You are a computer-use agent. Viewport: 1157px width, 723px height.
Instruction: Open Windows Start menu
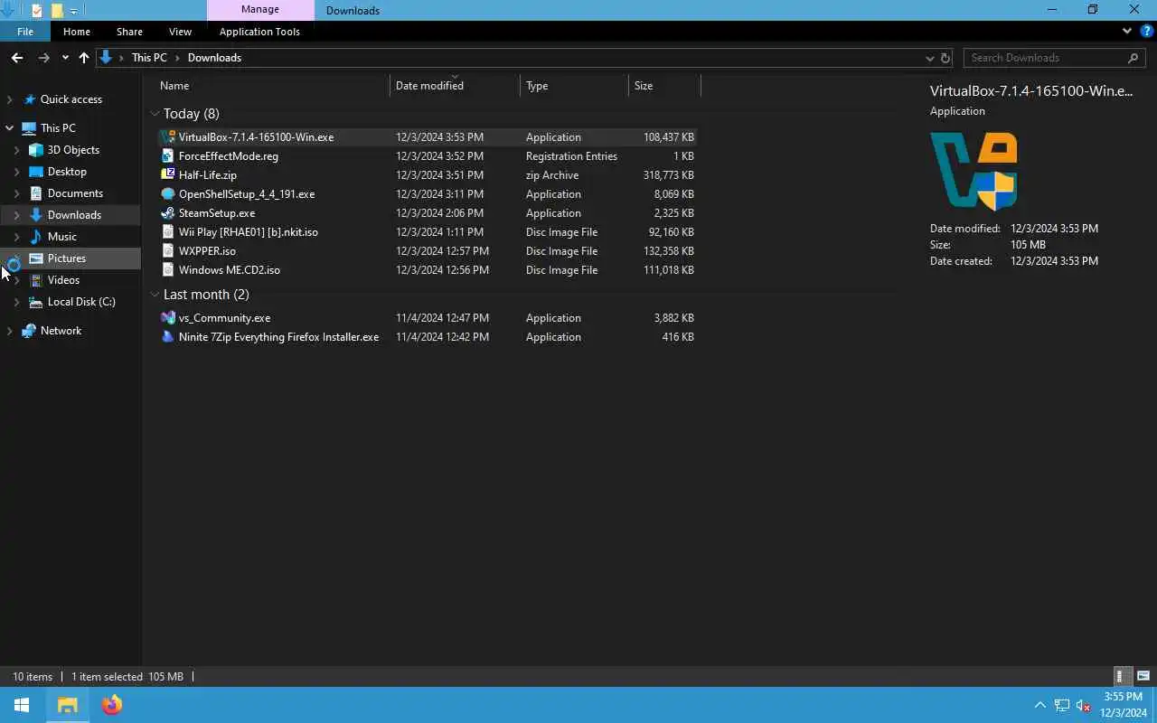(22, 705)
